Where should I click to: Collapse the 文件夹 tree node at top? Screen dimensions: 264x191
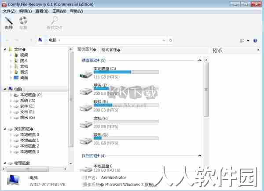click(5, 49)
